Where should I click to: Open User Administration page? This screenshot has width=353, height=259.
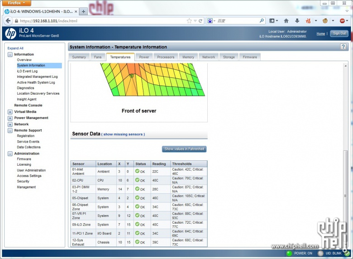point(31,171)
